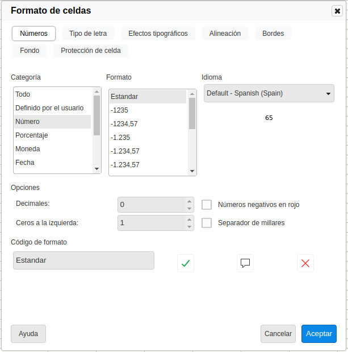Switch to the Tipo de letra tab
The width and height of the screenshot is (348, 352).
pyautogui.click(x=88, y=34)
